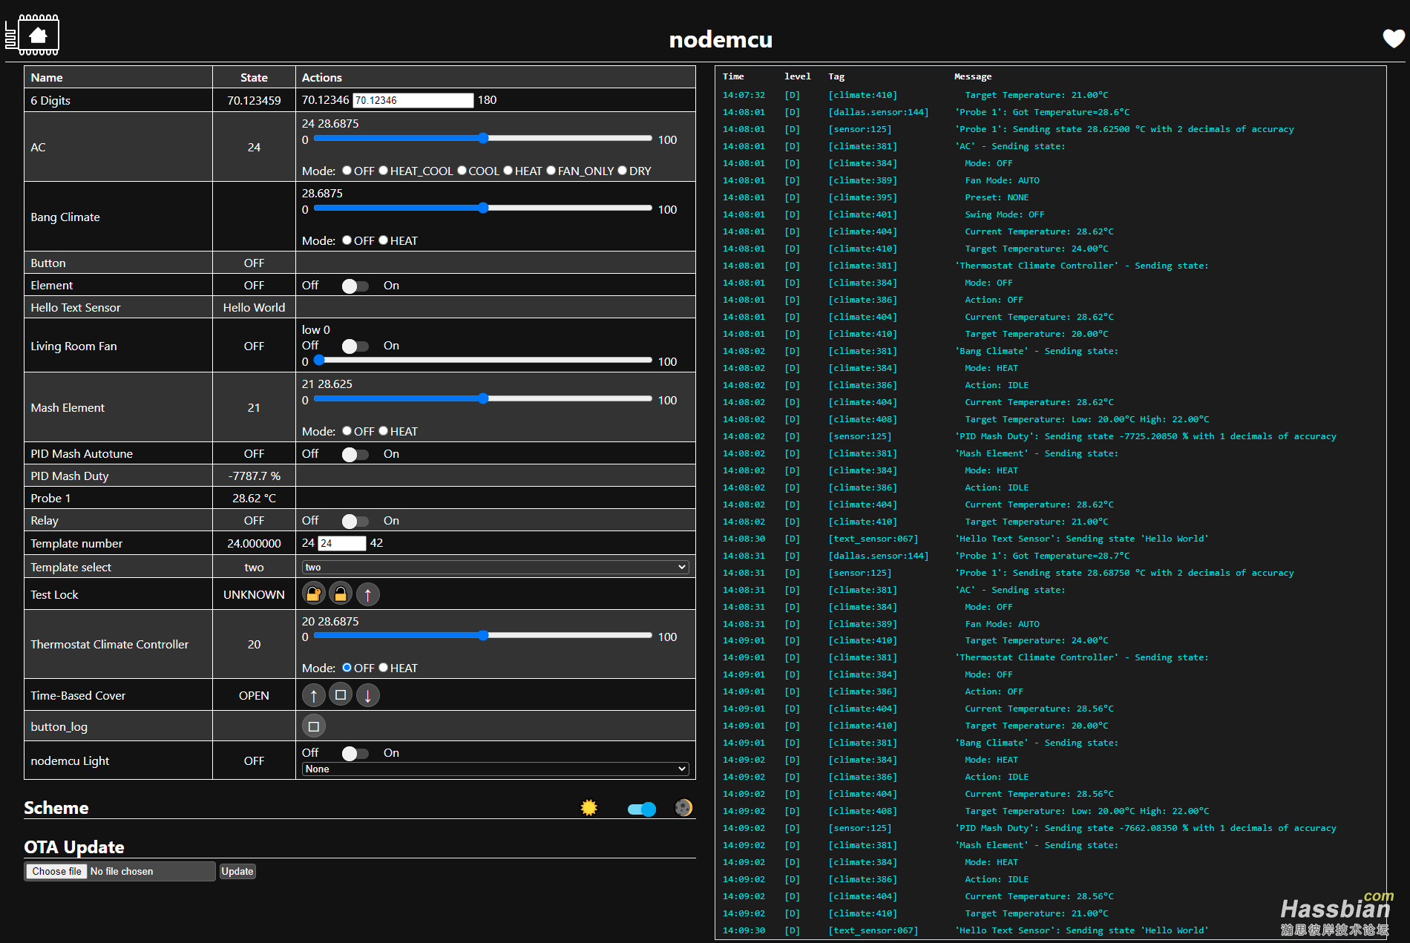Select COOL mode for AC

tap(462, 171)
